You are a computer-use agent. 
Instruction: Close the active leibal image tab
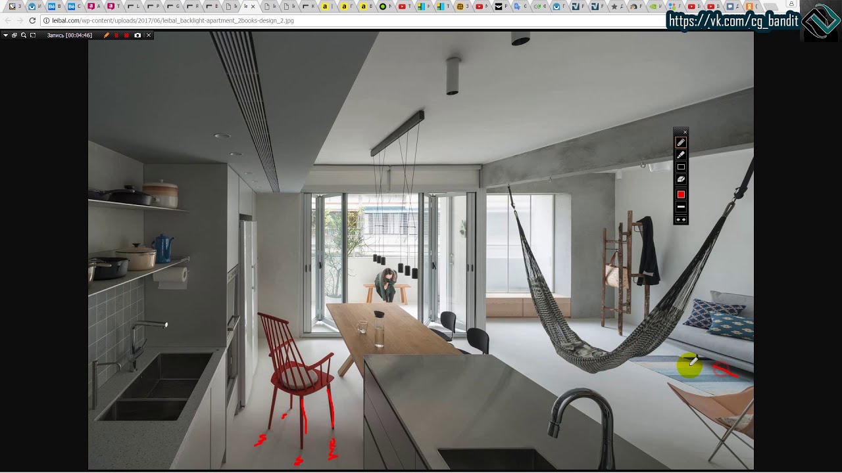(253, 7)
